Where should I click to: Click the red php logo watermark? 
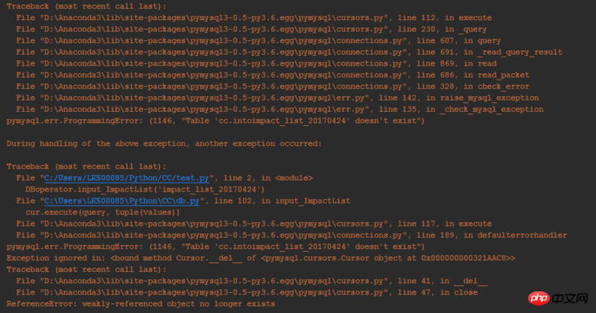pos(539,298)
